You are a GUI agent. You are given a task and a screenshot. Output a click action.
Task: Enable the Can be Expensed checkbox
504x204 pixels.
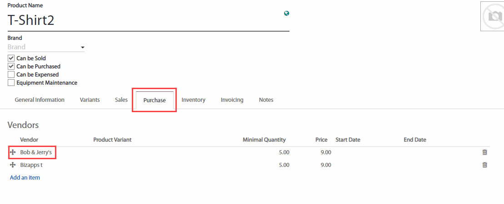pyautogui.click(x=11, y=75)
